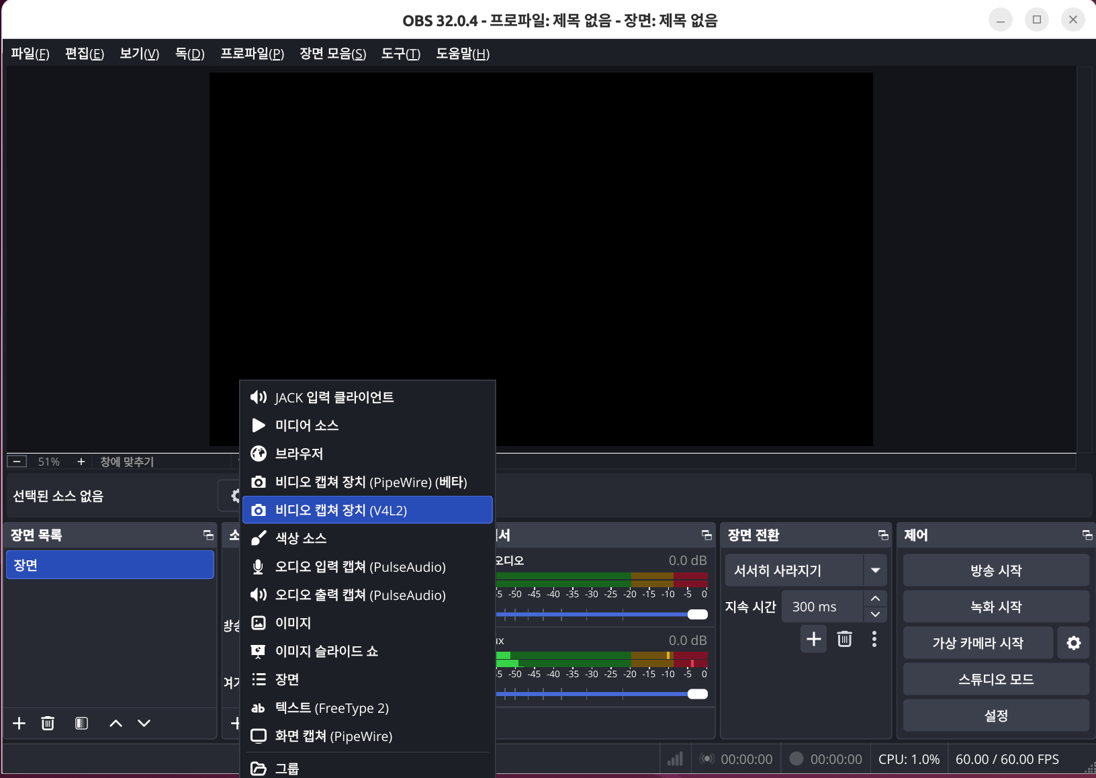Viewport: 1096px width, 778px height.
Task: Open 설정 button in controls
Action: (996, 716)
